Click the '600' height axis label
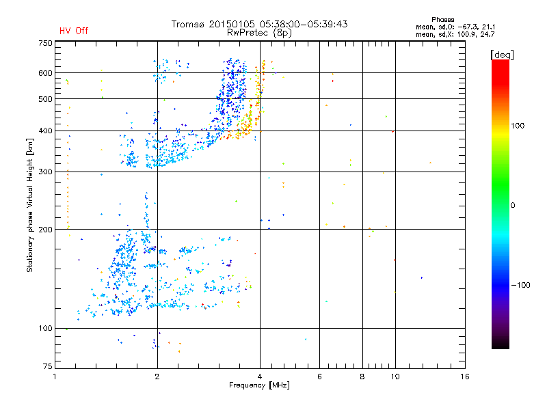Viewport: 547px width, 410px height. [45, 73]
